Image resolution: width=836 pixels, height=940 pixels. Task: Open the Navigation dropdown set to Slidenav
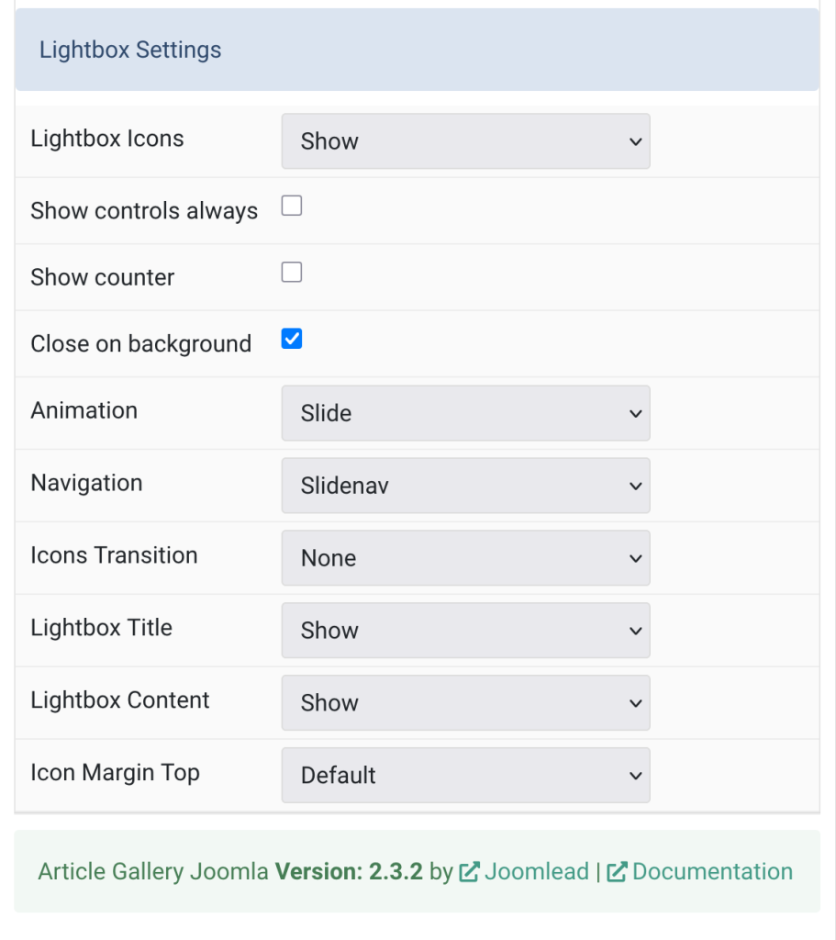pos(464,486)
